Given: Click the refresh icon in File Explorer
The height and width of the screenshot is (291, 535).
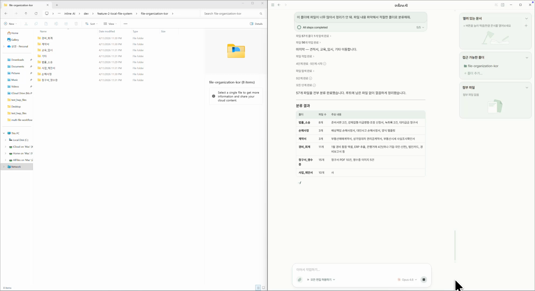Looking at the screenshot, I should click(36, 13).
